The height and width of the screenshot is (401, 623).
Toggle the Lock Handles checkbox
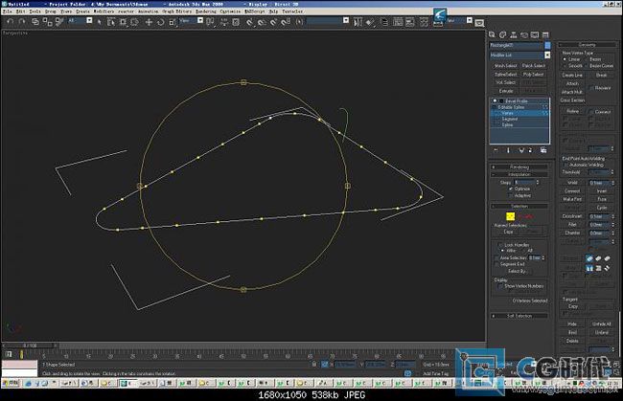pos(500,245)
